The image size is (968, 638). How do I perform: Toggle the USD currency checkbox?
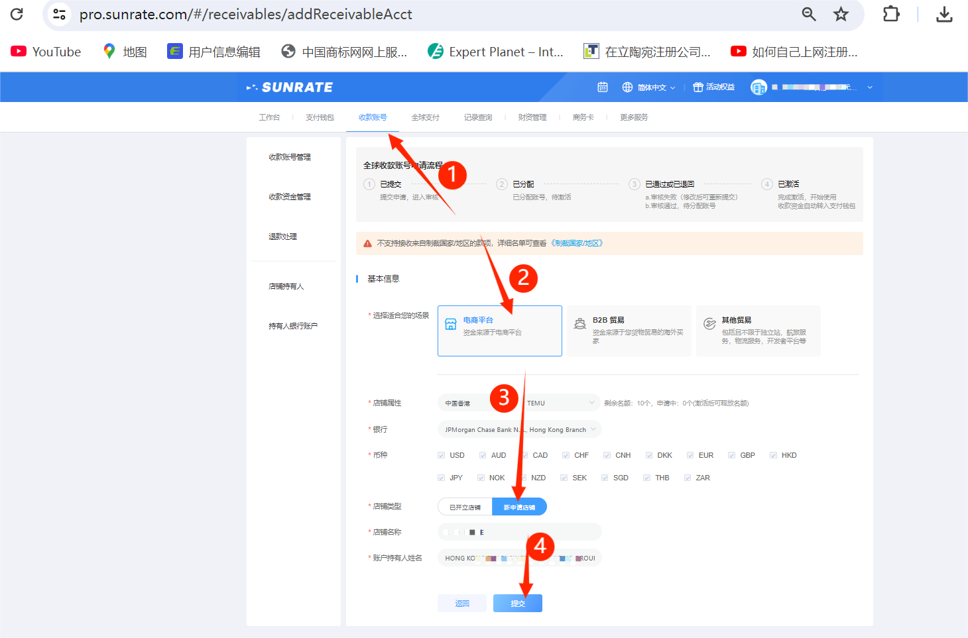click(442, 455)
